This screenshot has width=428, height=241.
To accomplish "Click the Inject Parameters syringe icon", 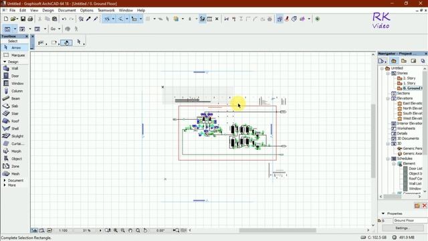I will pyautogui.click(x=96, y=19).
